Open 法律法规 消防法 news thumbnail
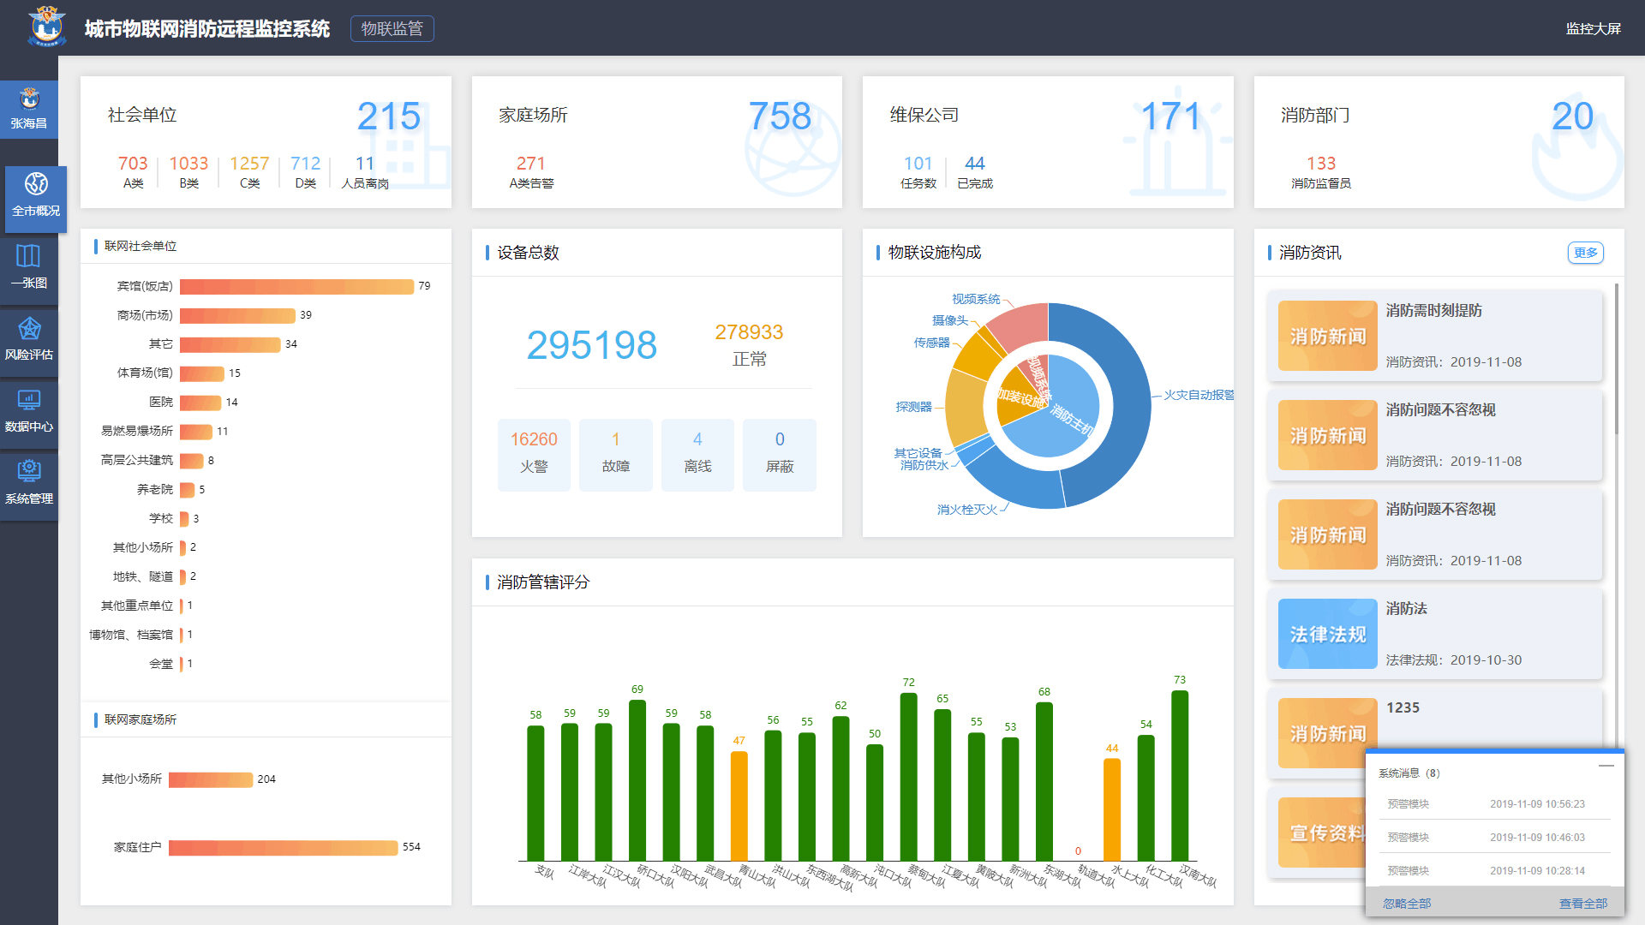The height and width of the screenshot is (925, 1645). coord(1327,634)
